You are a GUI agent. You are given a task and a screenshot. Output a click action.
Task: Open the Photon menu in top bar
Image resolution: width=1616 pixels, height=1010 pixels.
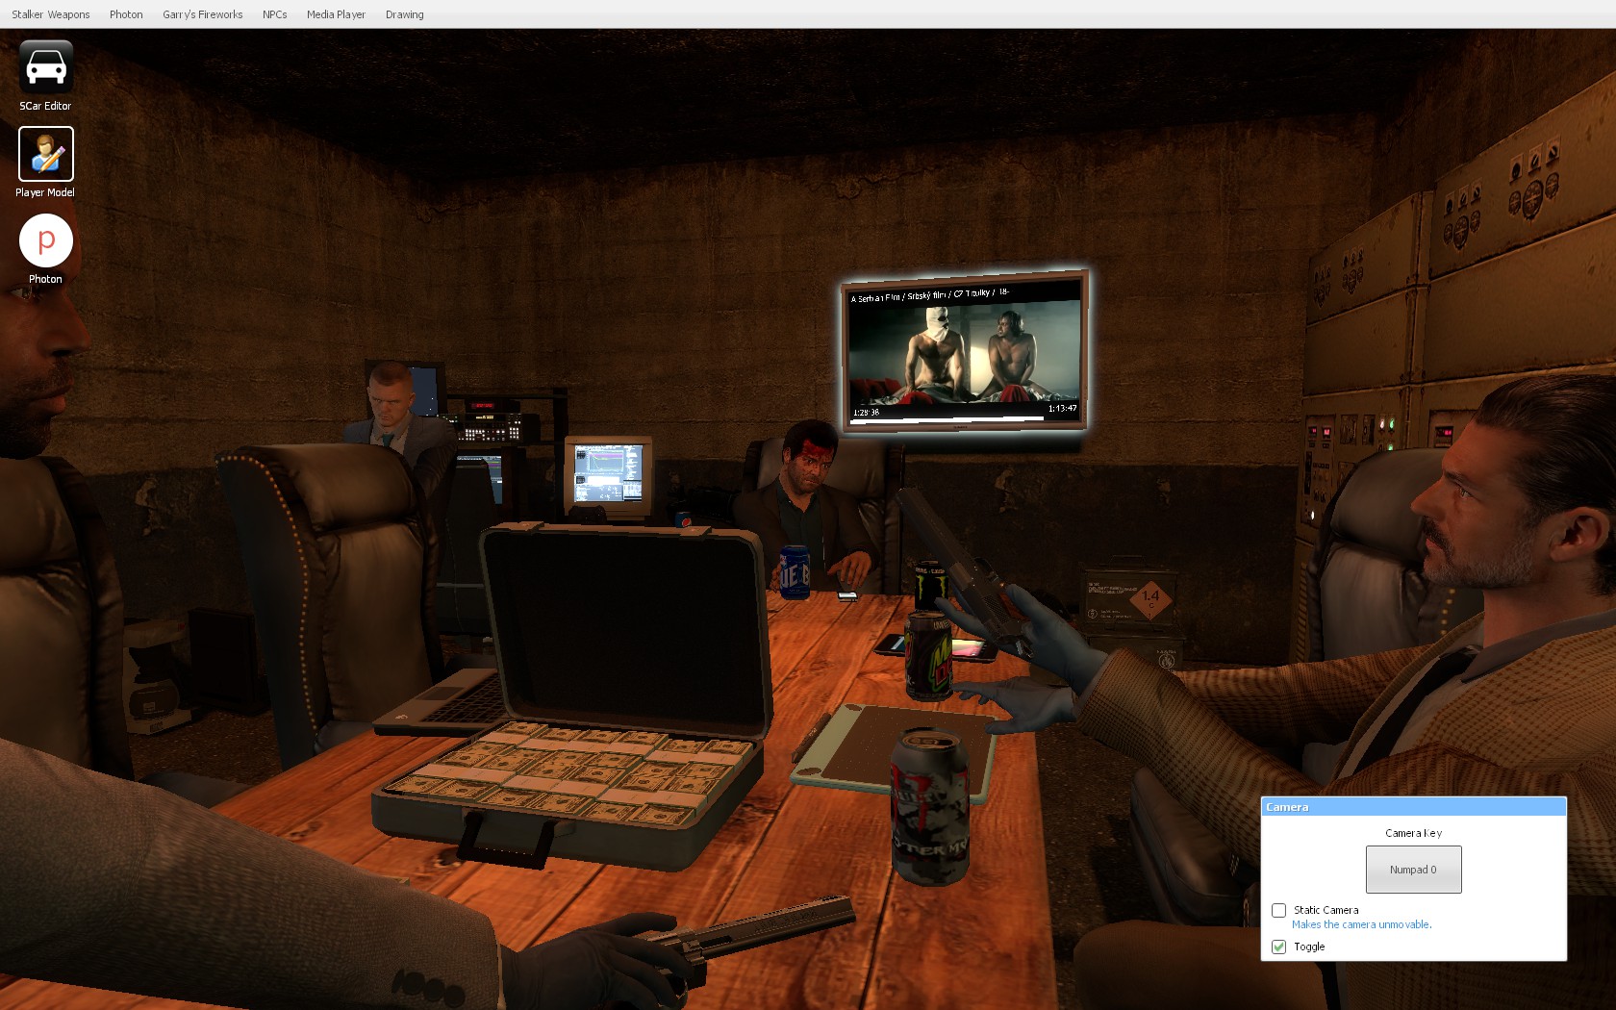(126, 14)
